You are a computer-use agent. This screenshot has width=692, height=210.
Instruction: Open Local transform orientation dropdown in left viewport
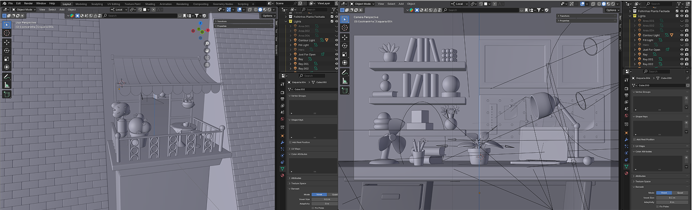(118, 9)
